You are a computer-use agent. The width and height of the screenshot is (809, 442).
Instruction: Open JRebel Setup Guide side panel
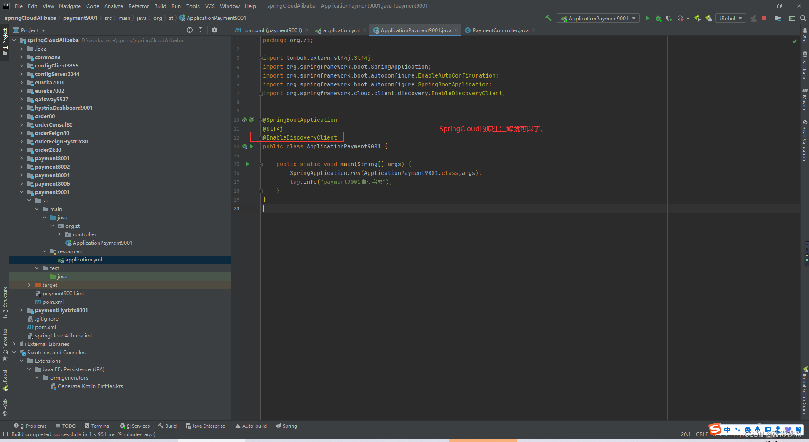click(x=804, y=391)
